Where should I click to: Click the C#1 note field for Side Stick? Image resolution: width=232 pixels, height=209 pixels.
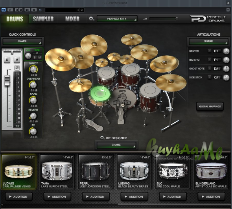217,77
